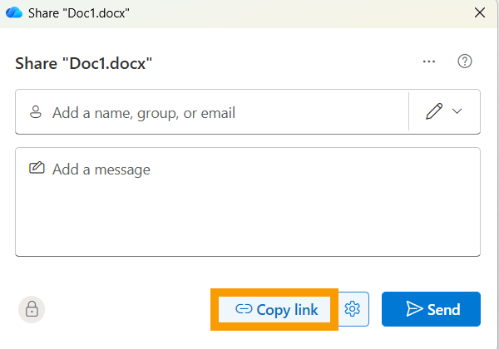Click the OneDrive cloud icon in title bar

point(13,12)
